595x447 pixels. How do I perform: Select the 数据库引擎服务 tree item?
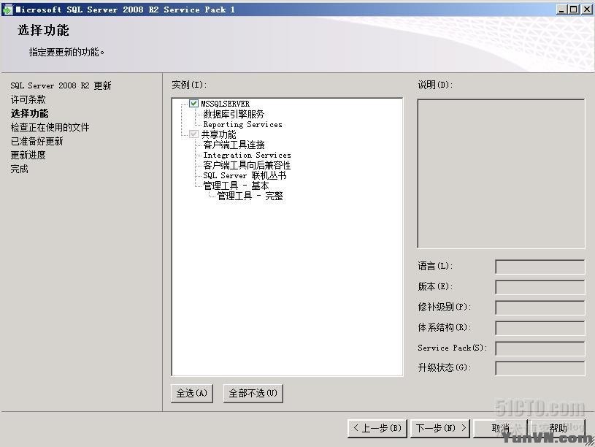[x=234, y=114]
